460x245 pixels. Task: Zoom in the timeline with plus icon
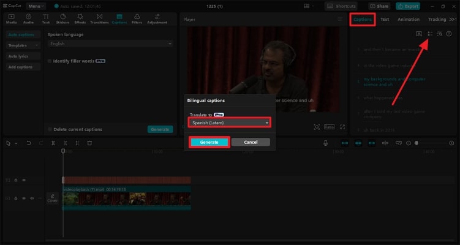click(x=451, y=143)
